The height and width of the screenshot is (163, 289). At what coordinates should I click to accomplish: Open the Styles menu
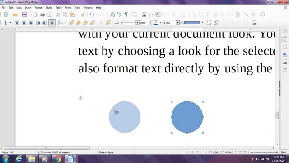pyautogui.click(x=49, y=8)
